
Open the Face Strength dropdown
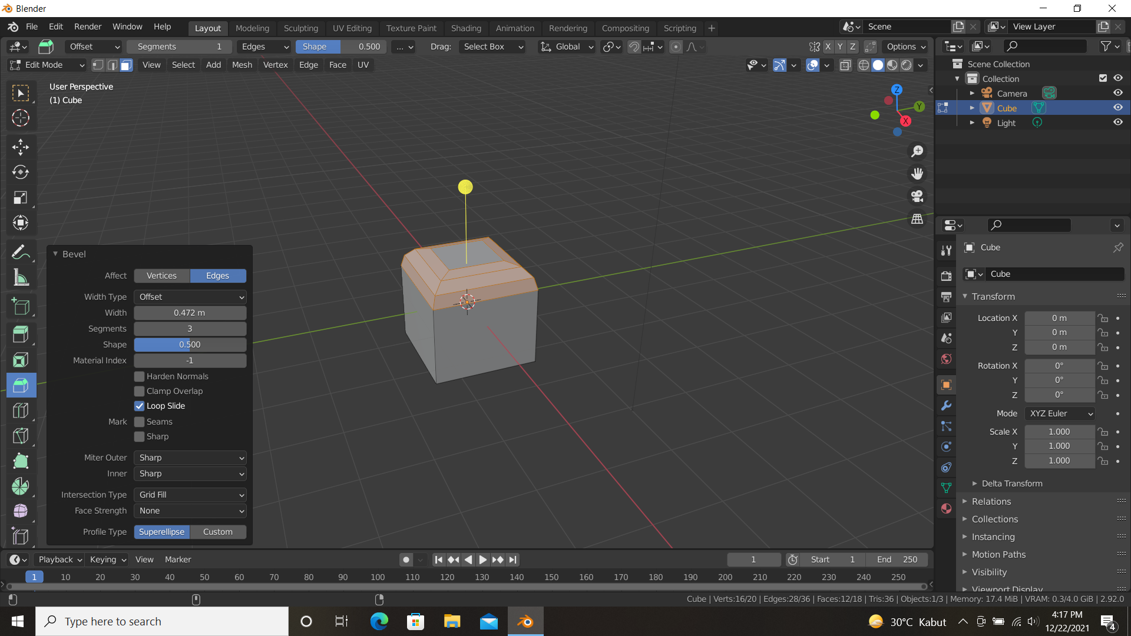[x=190, y=511]
